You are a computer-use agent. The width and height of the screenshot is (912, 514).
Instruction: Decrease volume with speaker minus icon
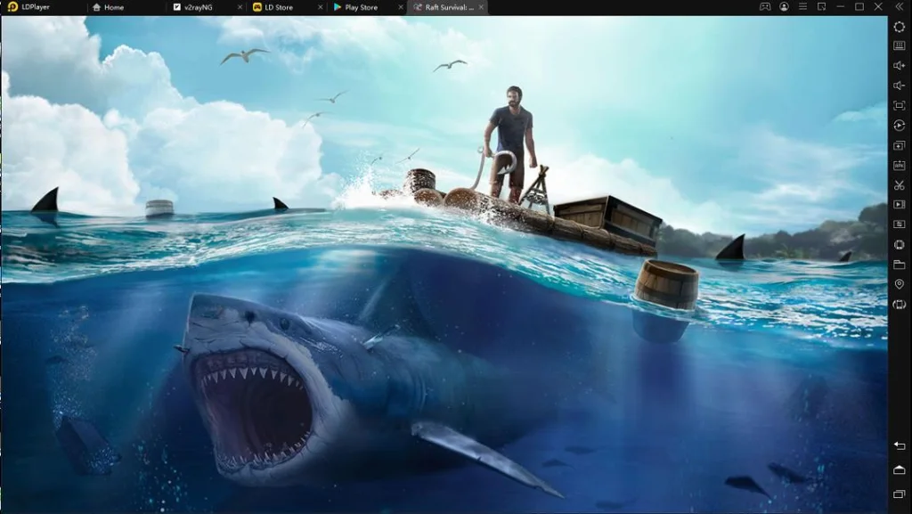point(900,86)
